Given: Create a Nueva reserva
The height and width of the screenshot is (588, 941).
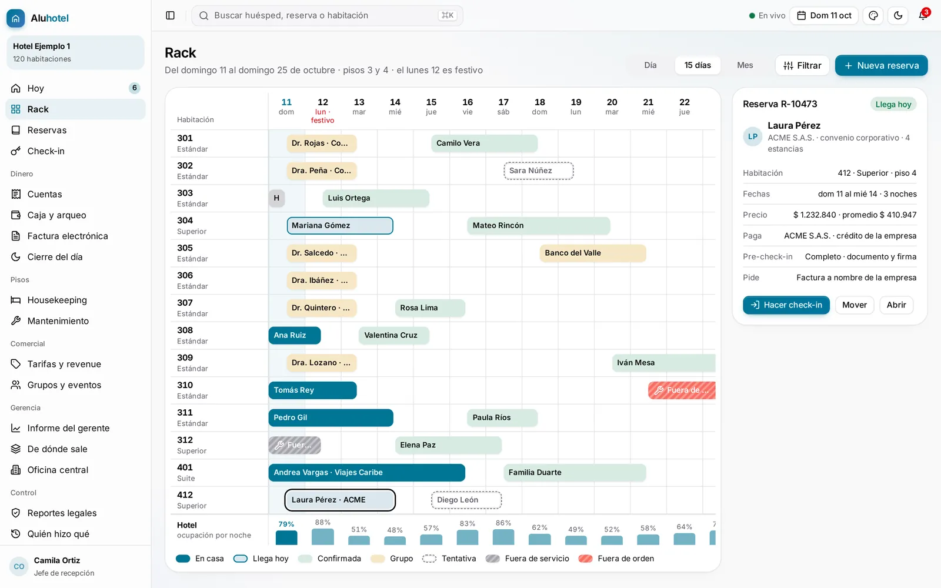Looking at the screenshot, I should [x=881, y=65].
